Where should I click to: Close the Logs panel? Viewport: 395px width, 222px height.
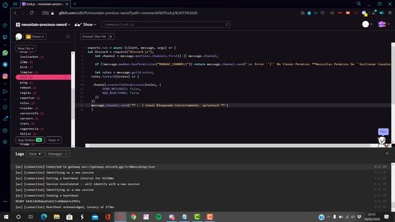pos(387,154)
